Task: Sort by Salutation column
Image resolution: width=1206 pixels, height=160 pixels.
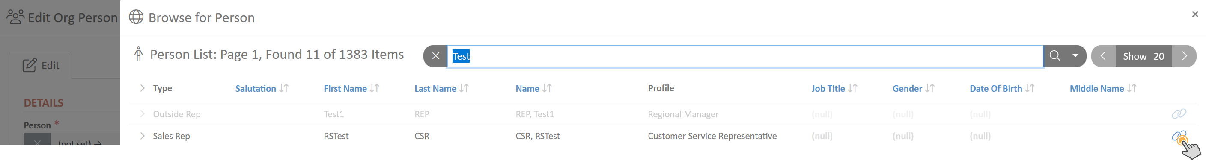Action: pos(262,88)
